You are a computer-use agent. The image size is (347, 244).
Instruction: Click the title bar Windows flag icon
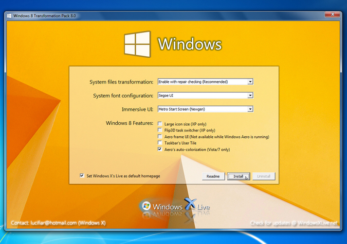9,16
